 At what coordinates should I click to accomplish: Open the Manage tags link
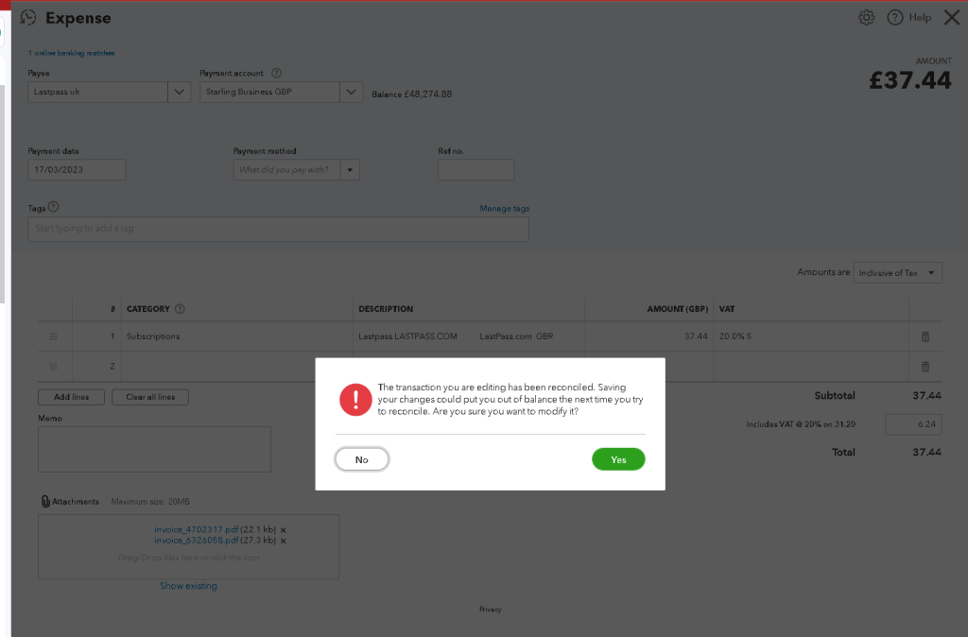click(505, 209)
